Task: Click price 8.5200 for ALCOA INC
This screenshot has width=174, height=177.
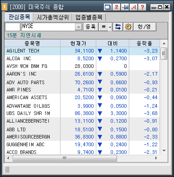Action: [85, 58]
